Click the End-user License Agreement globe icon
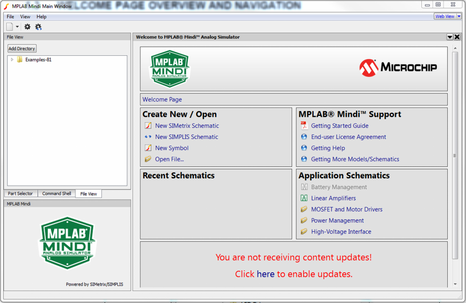Viewport: 466px width, 303px height. (x=304, y=137)
